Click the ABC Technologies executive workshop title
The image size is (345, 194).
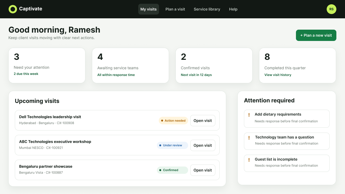tap(55, 142)
